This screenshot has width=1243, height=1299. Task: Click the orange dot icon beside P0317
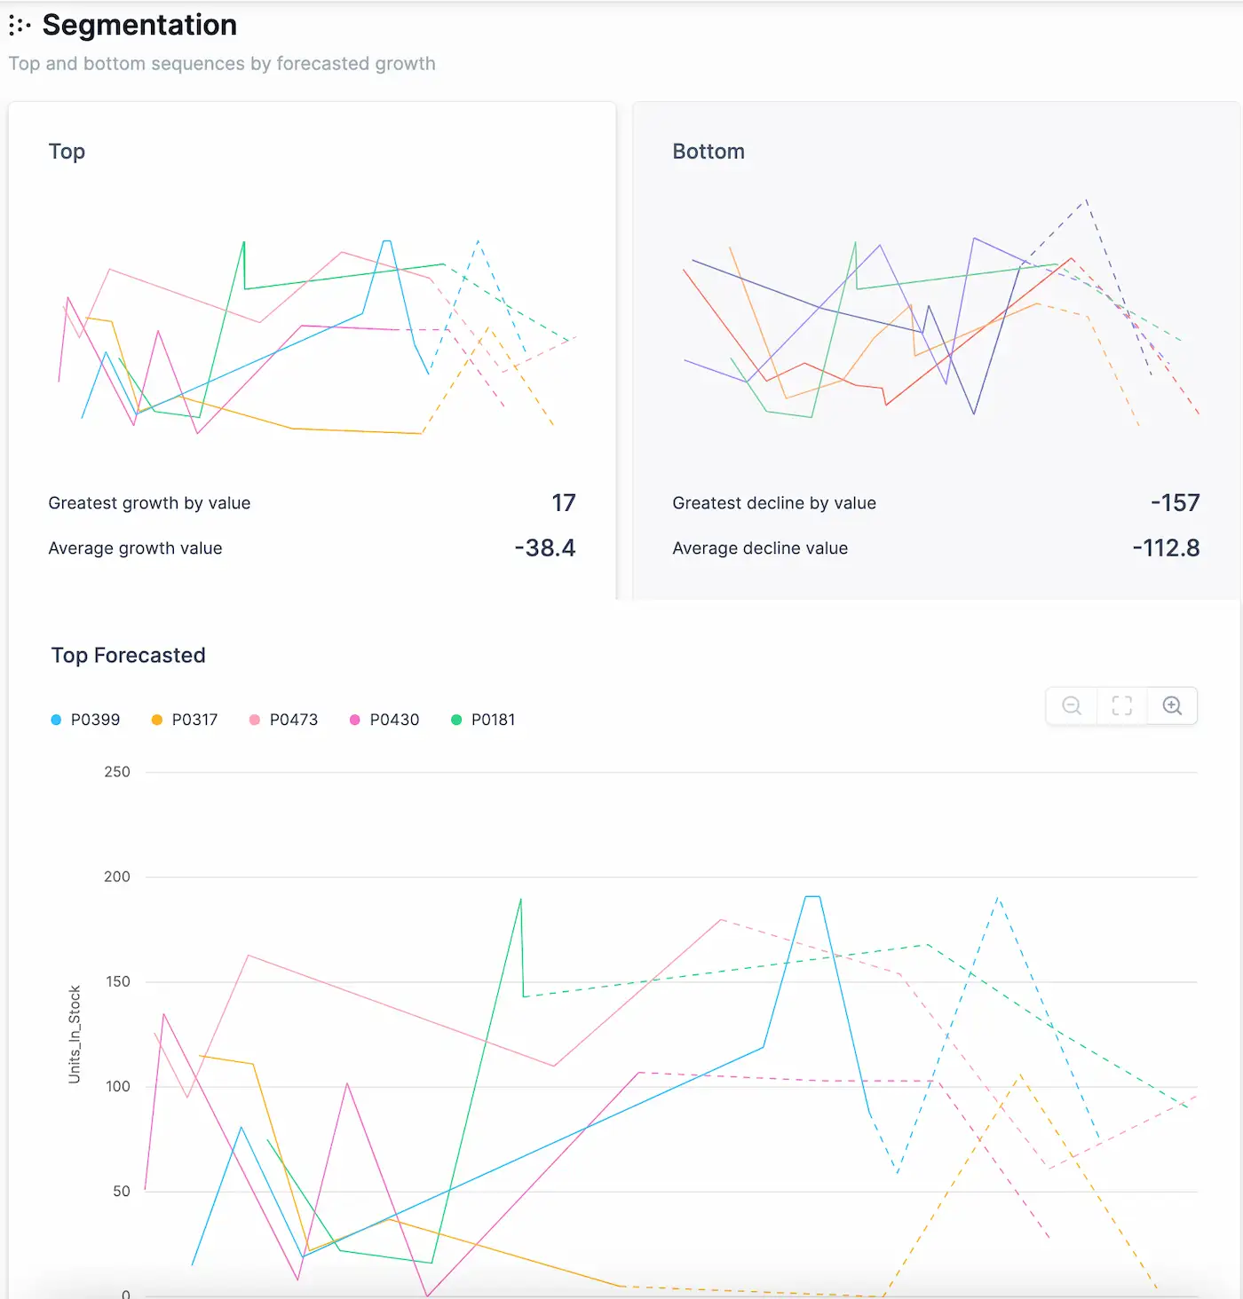(157, 720)
